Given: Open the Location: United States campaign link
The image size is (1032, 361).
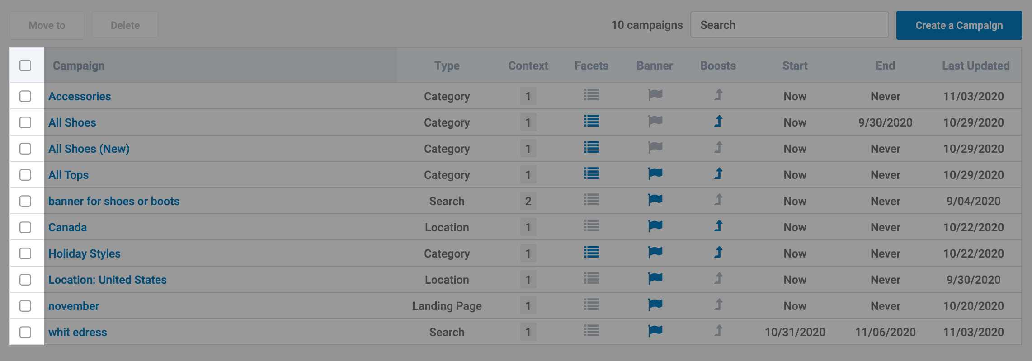Looking at the screenshot, I should [108, 280].
